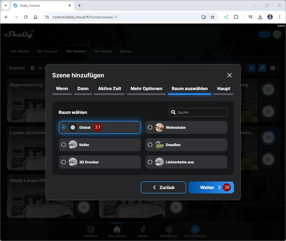Switch to the Aktive Zeit step tab

(110, 89)
